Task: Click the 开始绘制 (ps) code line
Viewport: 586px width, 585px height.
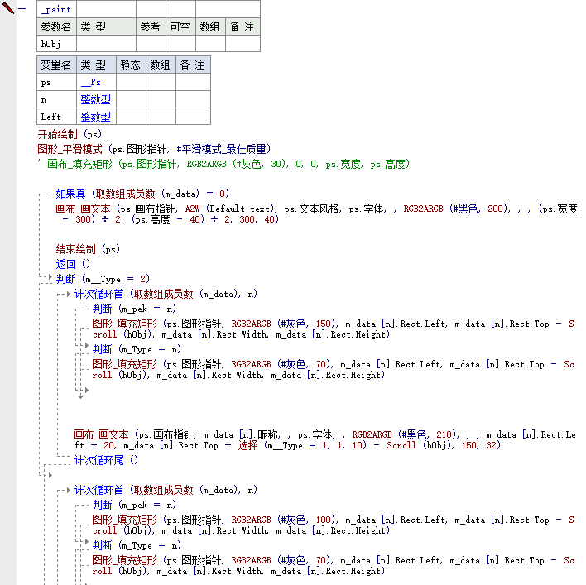Action: (x=70, y=134)
